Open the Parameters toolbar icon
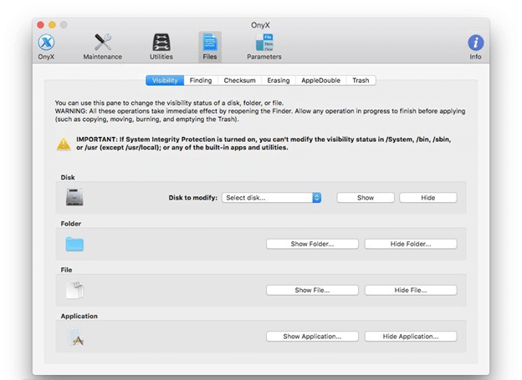The width and height of the screenshot is (522, 380). 264,43
